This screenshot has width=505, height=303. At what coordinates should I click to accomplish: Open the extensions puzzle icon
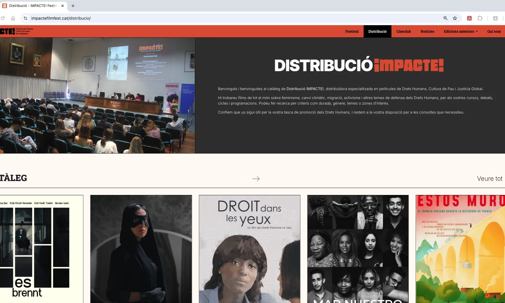(480, 18)
